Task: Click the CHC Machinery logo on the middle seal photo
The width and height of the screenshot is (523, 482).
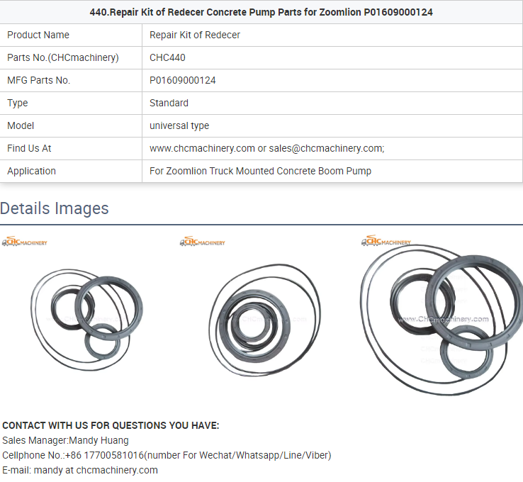Action: coord(203,242)
